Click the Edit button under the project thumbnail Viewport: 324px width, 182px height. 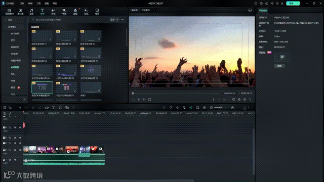tap(279, 66)
